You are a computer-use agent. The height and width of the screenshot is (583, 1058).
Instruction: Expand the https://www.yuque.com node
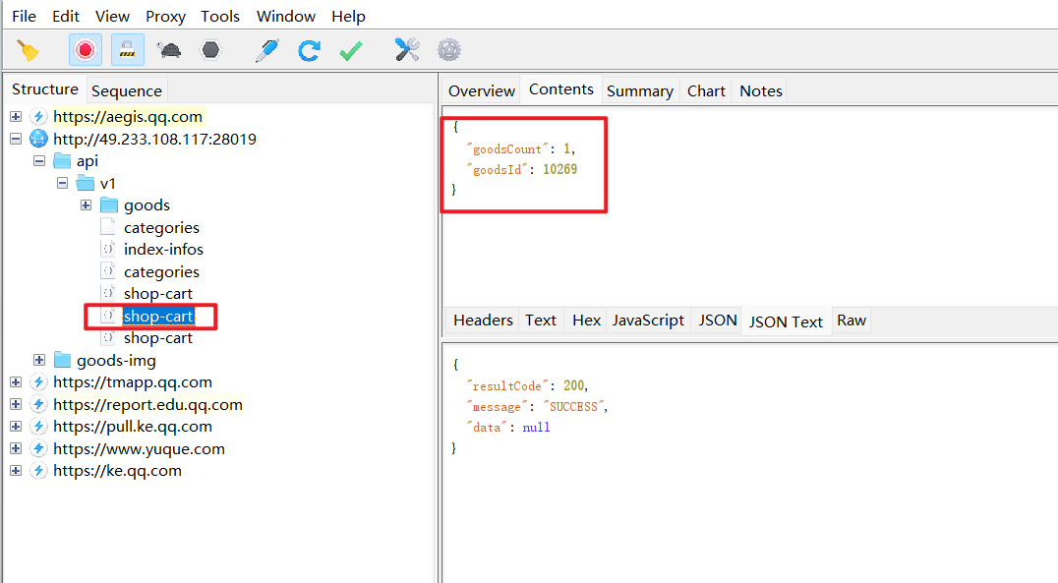point(16,448)
